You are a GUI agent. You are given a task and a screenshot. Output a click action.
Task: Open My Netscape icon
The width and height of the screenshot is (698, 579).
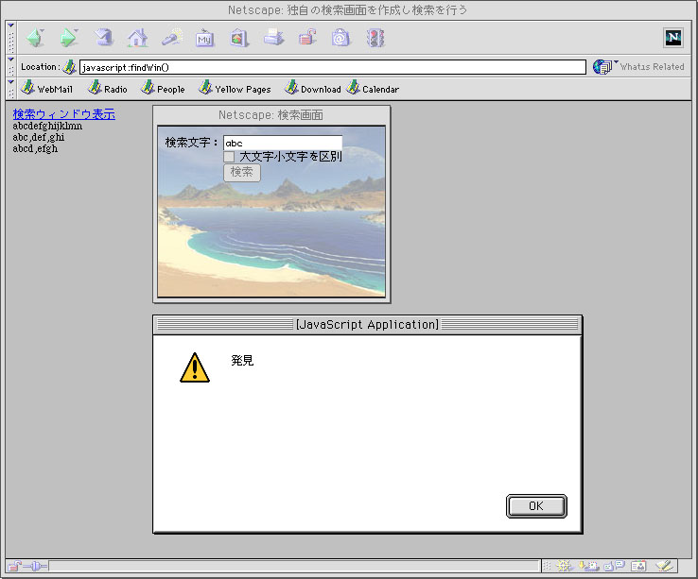[205, 38]
